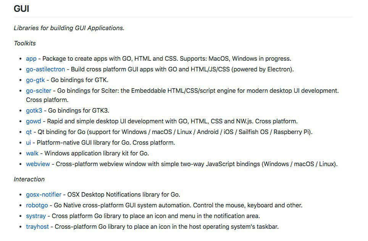Open the gosx-notifier link

(44, 194)
